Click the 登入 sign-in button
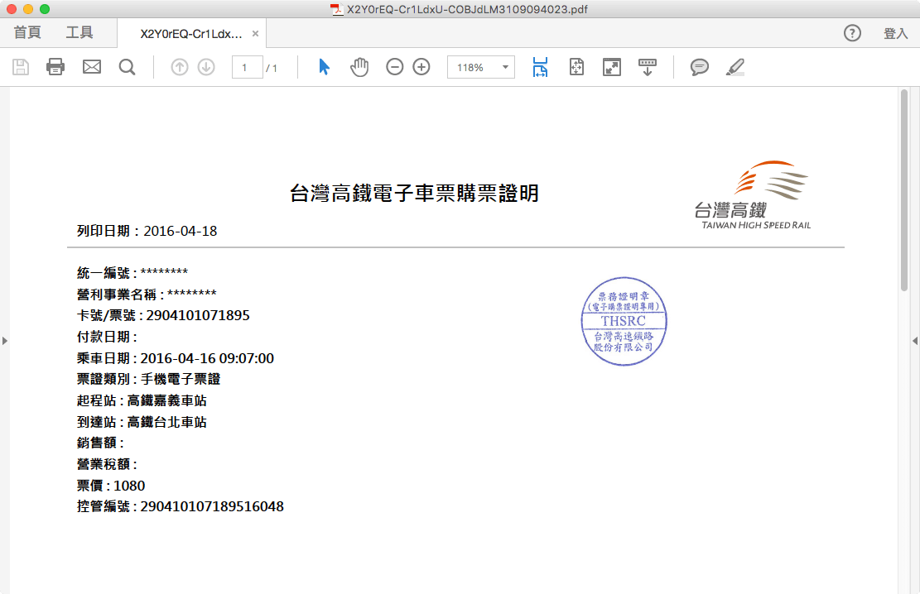 [x=895, y=33]
